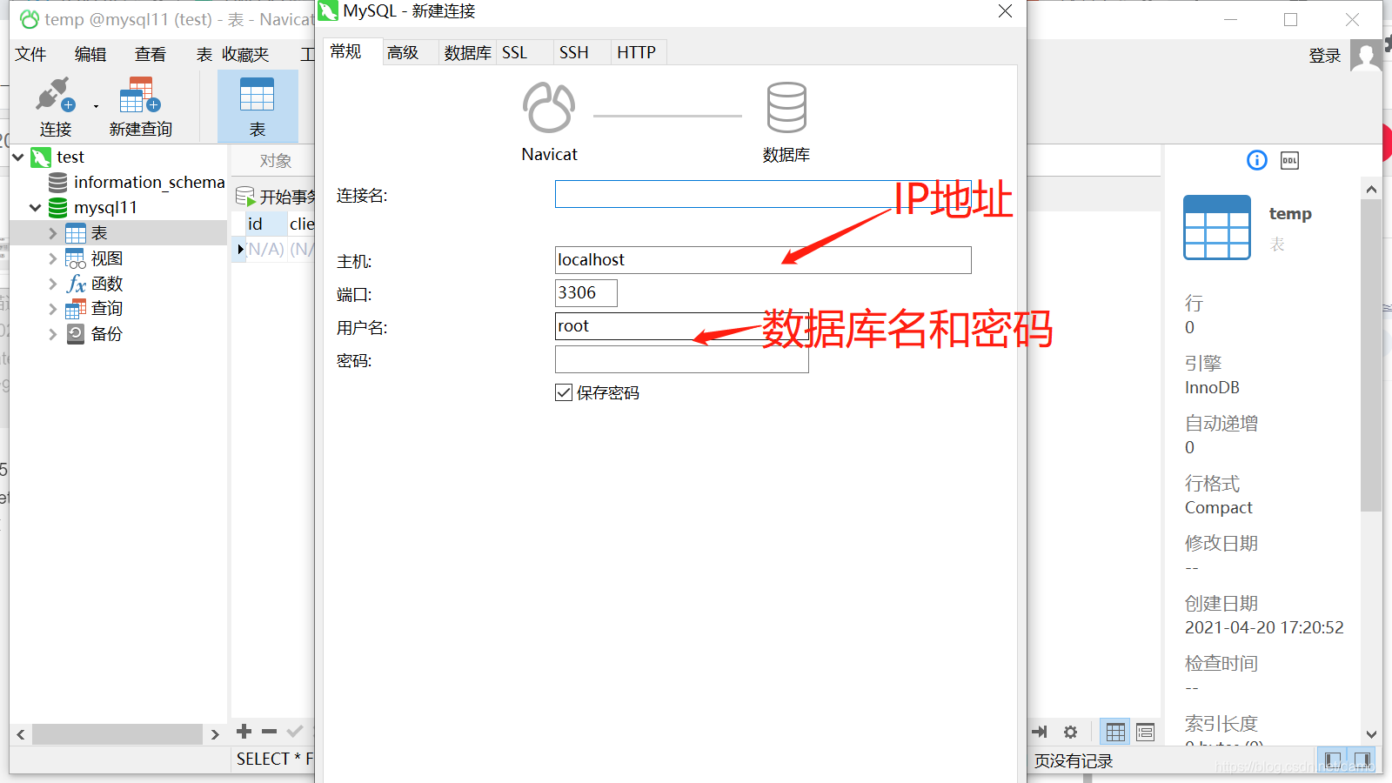Collapse the test connection tree node
The image size is (1392, 783).
pyautogui.click(x=18, y=157)
